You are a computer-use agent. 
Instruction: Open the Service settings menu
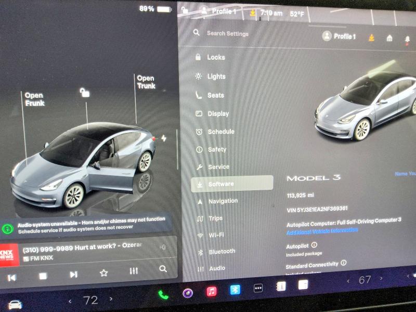pyautogui.click(x=213, y=167)
